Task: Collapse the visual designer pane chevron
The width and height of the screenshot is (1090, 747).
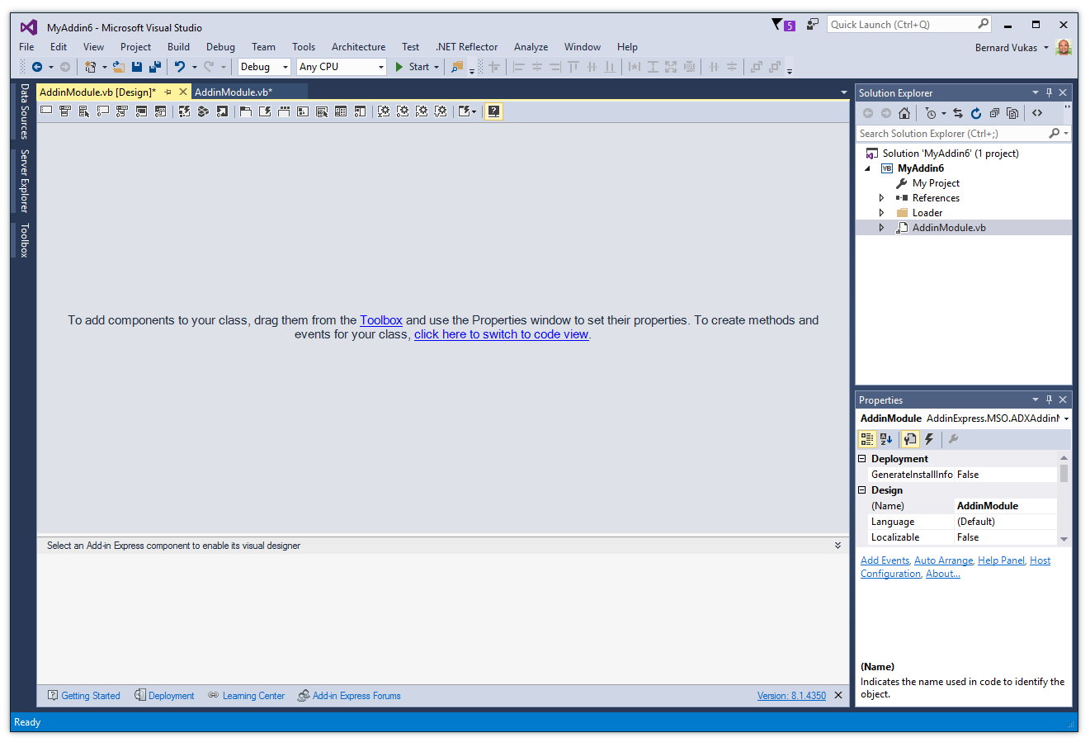Action: (x=838, y=546)
